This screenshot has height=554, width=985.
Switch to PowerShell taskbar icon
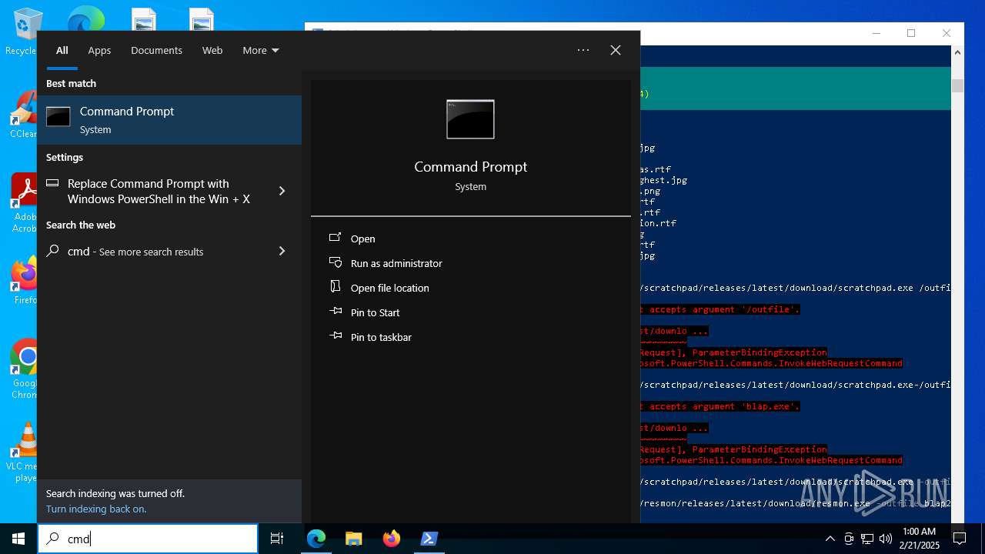(x=429, y=539)
